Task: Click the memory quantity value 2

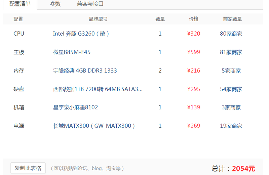Action: coord(160,71)
